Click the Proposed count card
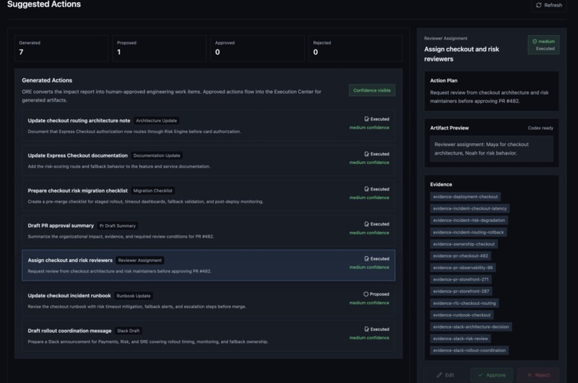This screenshot has height=383, width=578. tap(159, 48)
